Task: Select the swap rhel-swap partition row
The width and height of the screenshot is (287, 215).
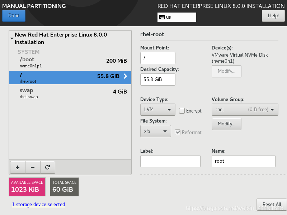Action: click(x=70, y=93)
